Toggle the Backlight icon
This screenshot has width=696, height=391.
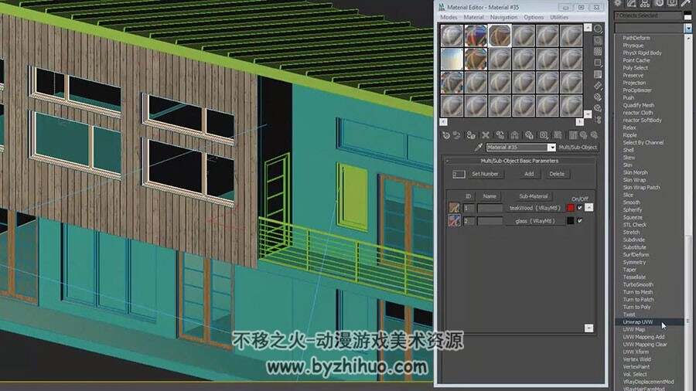pyautogui.click(x=598, y=40)
